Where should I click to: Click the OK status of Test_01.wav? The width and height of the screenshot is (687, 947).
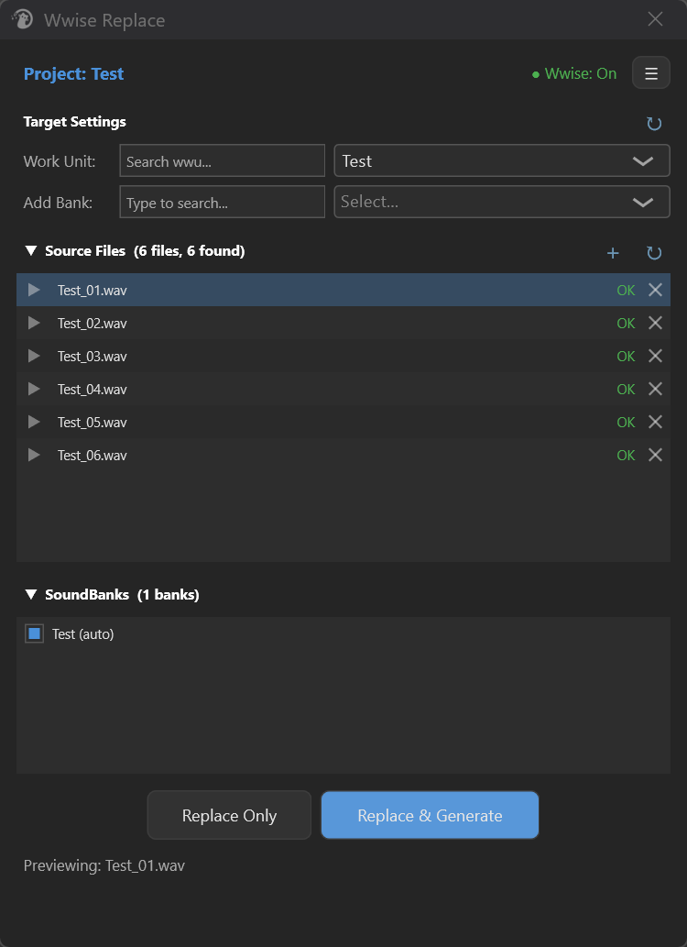click(626, 291)
